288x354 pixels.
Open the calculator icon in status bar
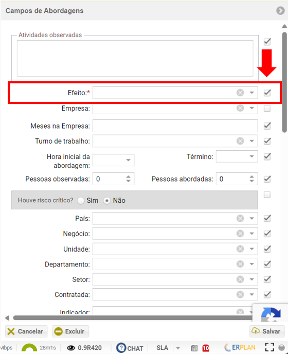tap(194, 348)
